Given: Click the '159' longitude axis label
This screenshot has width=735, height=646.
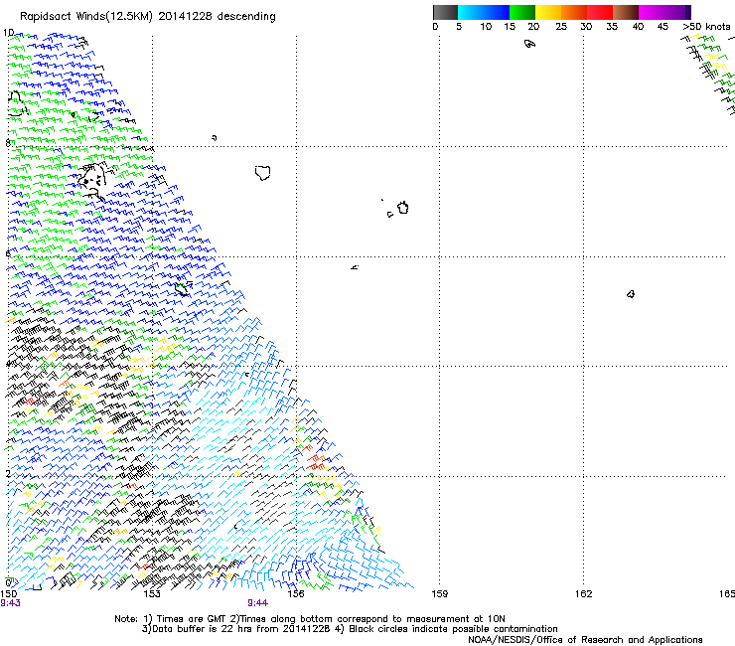Looking at the screenshot, I should click(x=439, y=594).
